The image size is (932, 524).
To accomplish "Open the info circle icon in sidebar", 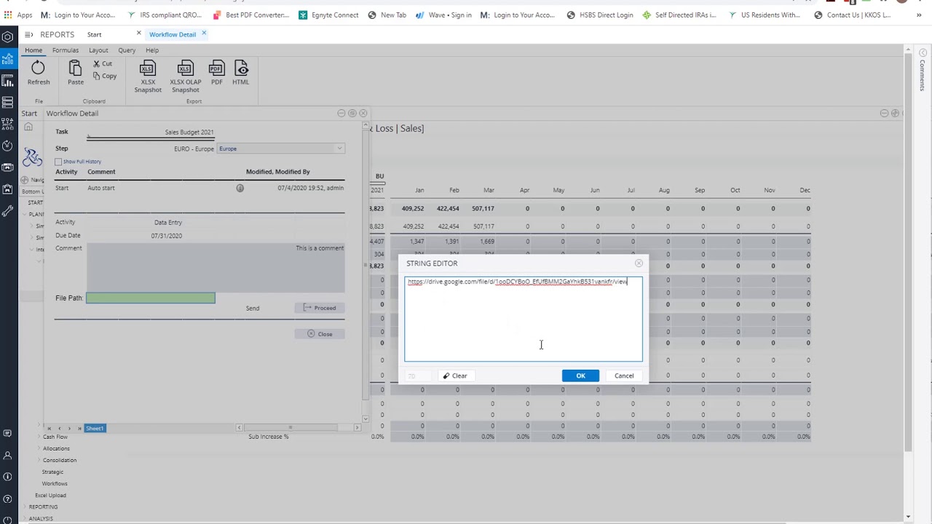I will click(x=8, y=477).
